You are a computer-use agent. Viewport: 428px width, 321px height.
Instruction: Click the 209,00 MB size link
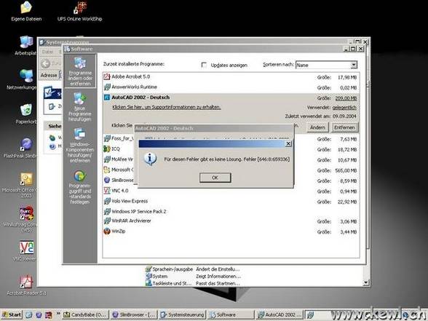[x=346, y=98]
